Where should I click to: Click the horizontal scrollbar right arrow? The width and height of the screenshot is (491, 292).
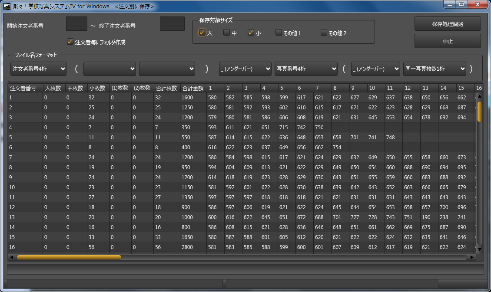click(472, 257)
